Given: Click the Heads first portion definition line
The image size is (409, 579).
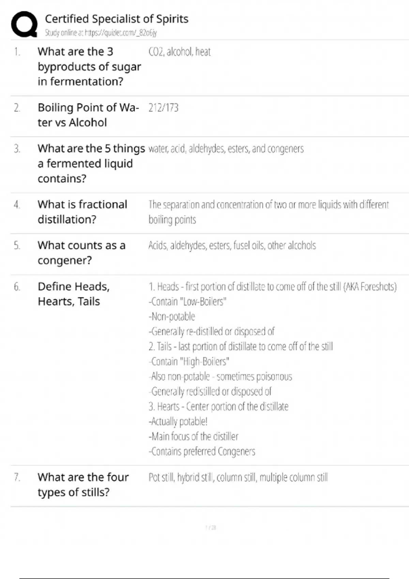Looking at the screenshot, I should (272, 287).
